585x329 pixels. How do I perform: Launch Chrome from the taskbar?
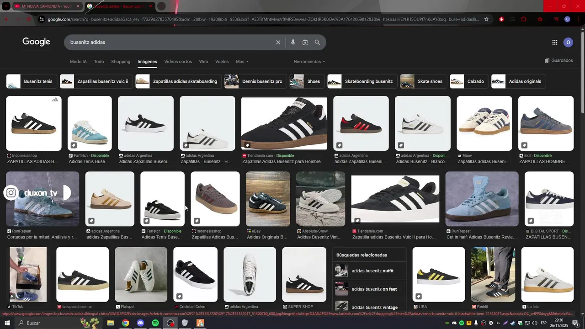coord(125,323)
